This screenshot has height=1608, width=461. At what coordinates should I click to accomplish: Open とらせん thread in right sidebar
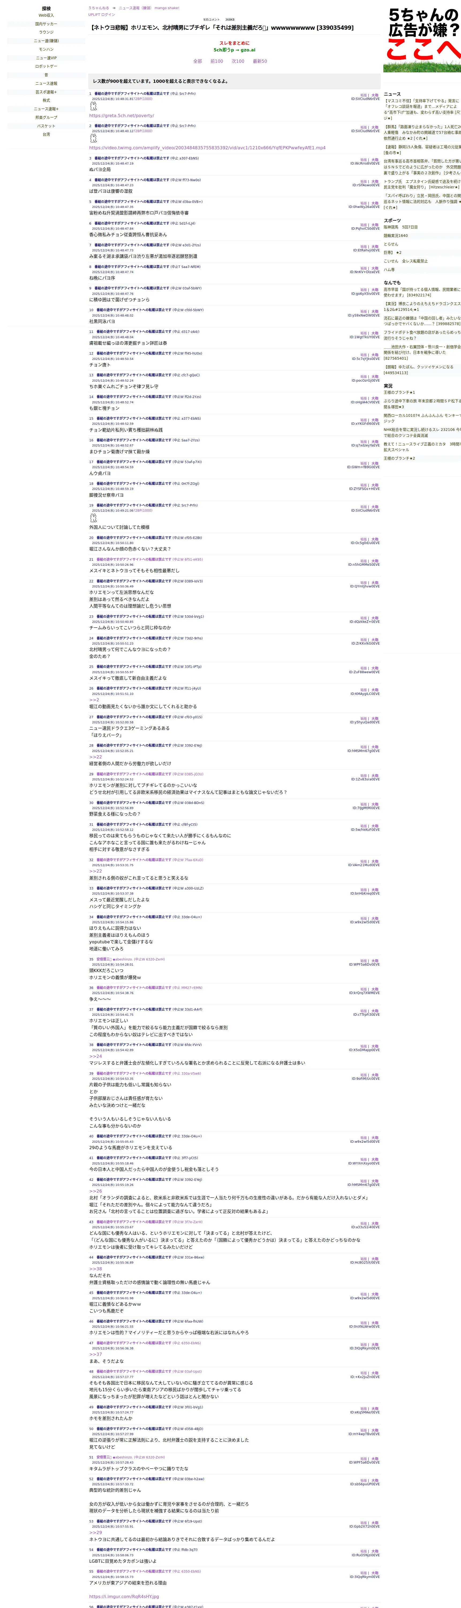(x=391, y=244)
